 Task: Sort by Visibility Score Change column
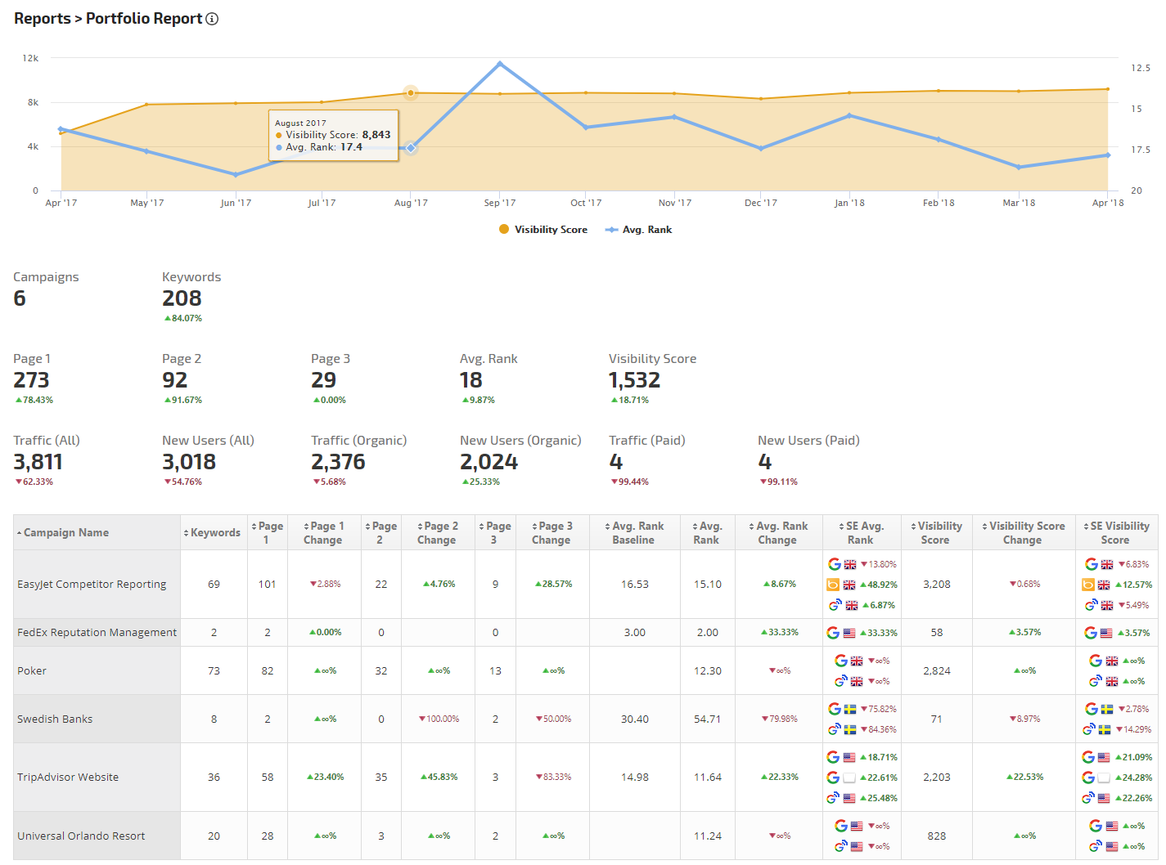point(1023,533)
